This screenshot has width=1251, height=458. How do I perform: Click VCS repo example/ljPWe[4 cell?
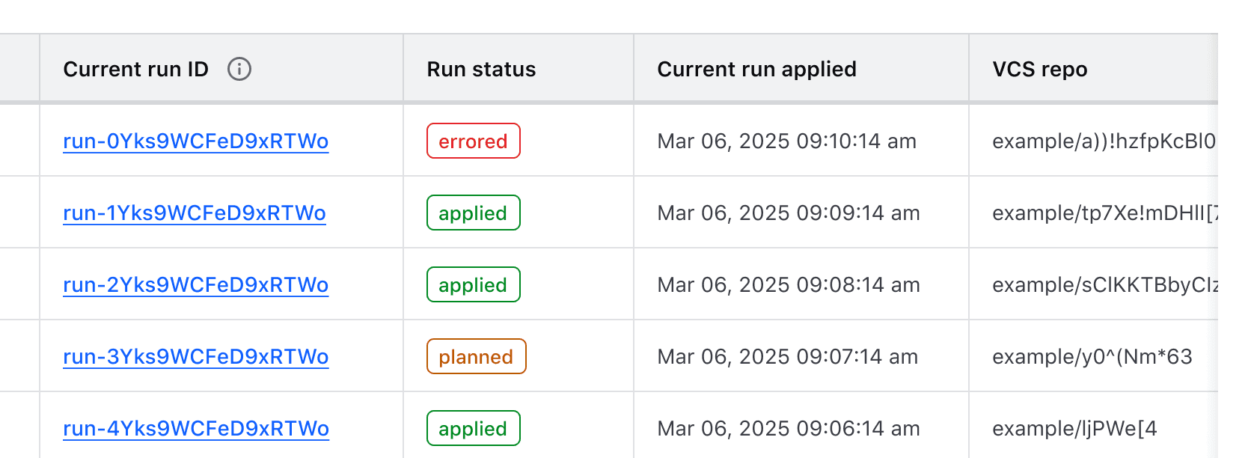[1074, 429]
